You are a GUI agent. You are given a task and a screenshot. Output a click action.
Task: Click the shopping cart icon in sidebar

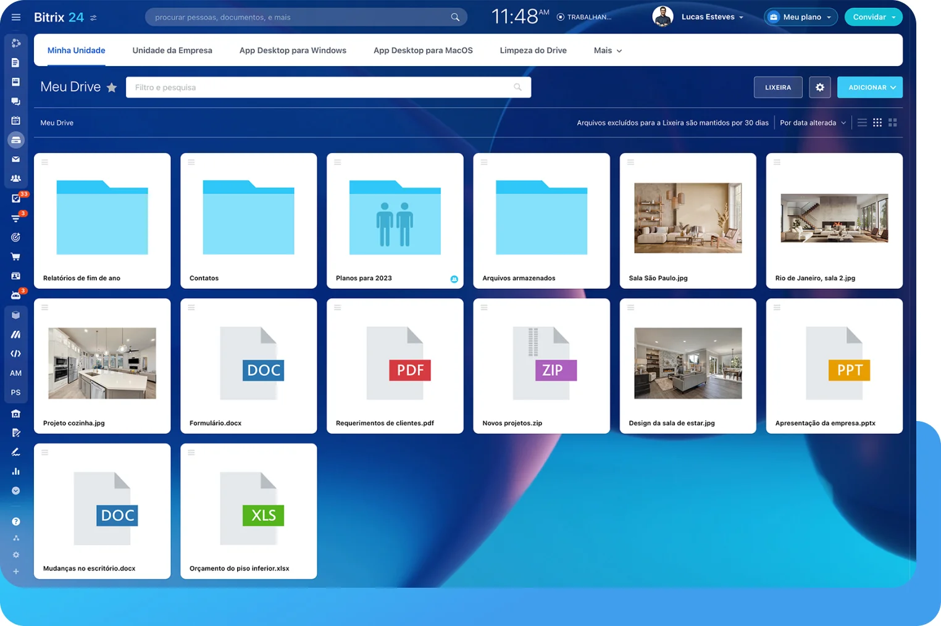[16, 256]
